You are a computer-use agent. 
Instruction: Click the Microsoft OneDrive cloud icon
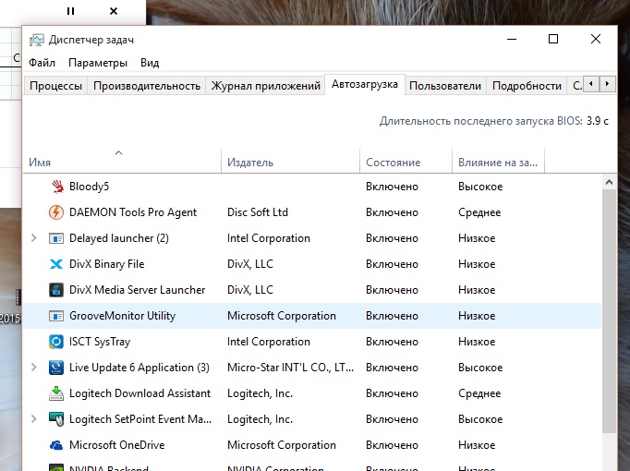56,445
